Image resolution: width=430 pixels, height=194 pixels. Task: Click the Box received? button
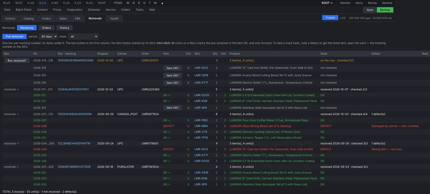point(17,60)
